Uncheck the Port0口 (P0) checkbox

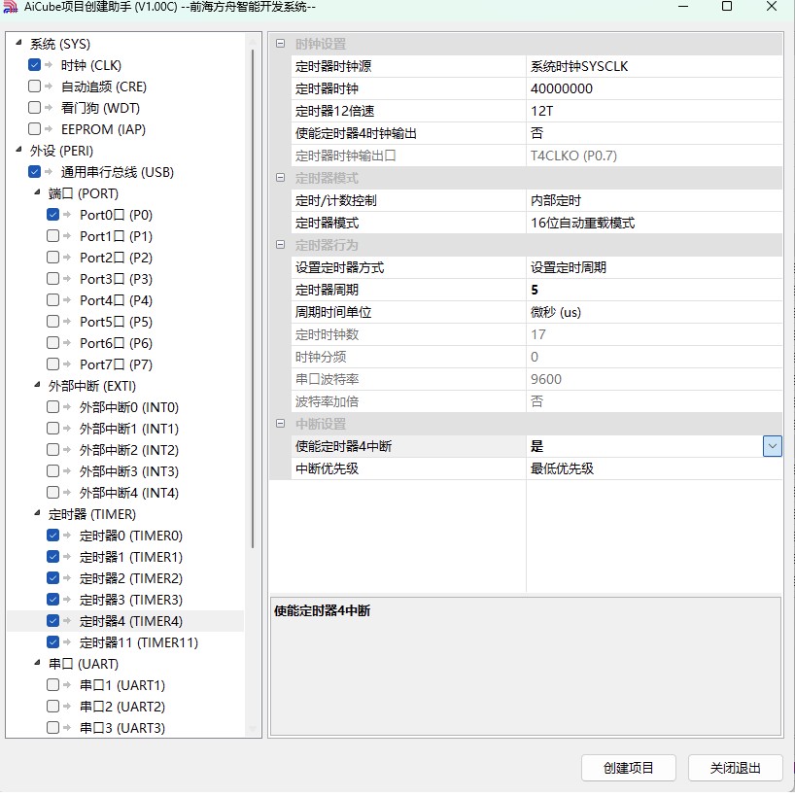[x=52, y=214]
